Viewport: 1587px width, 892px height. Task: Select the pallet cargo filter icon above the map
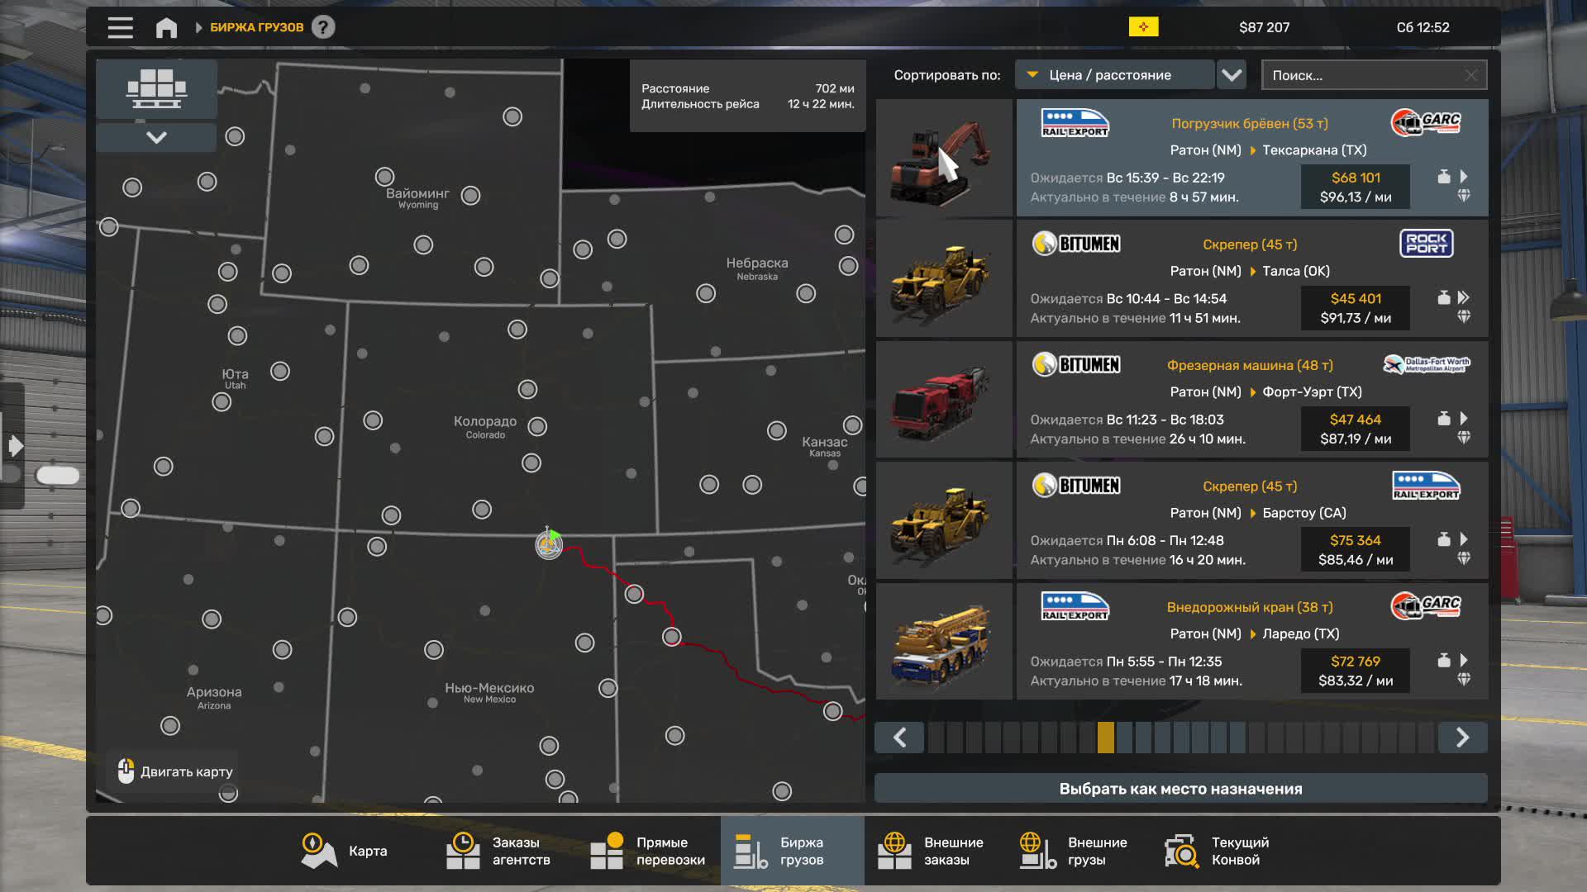(156, 88)
